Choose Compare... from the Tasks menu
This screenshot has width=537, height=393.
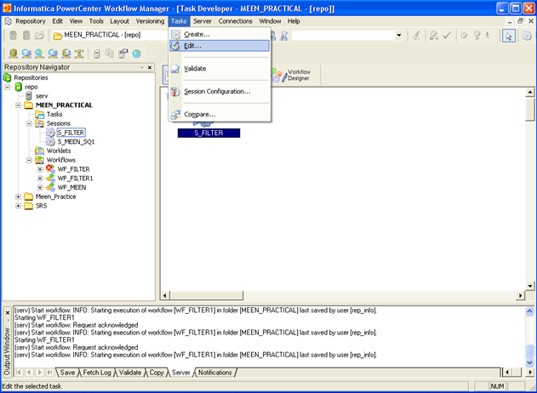(220, 114)
